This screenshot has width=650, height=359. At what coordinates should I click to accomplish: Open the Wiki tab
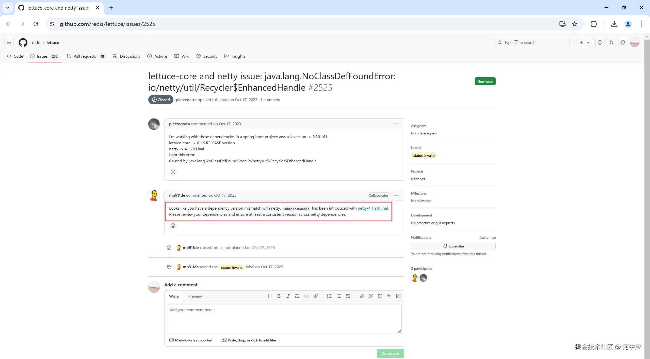pyautogui.click(x=182, y=56)
